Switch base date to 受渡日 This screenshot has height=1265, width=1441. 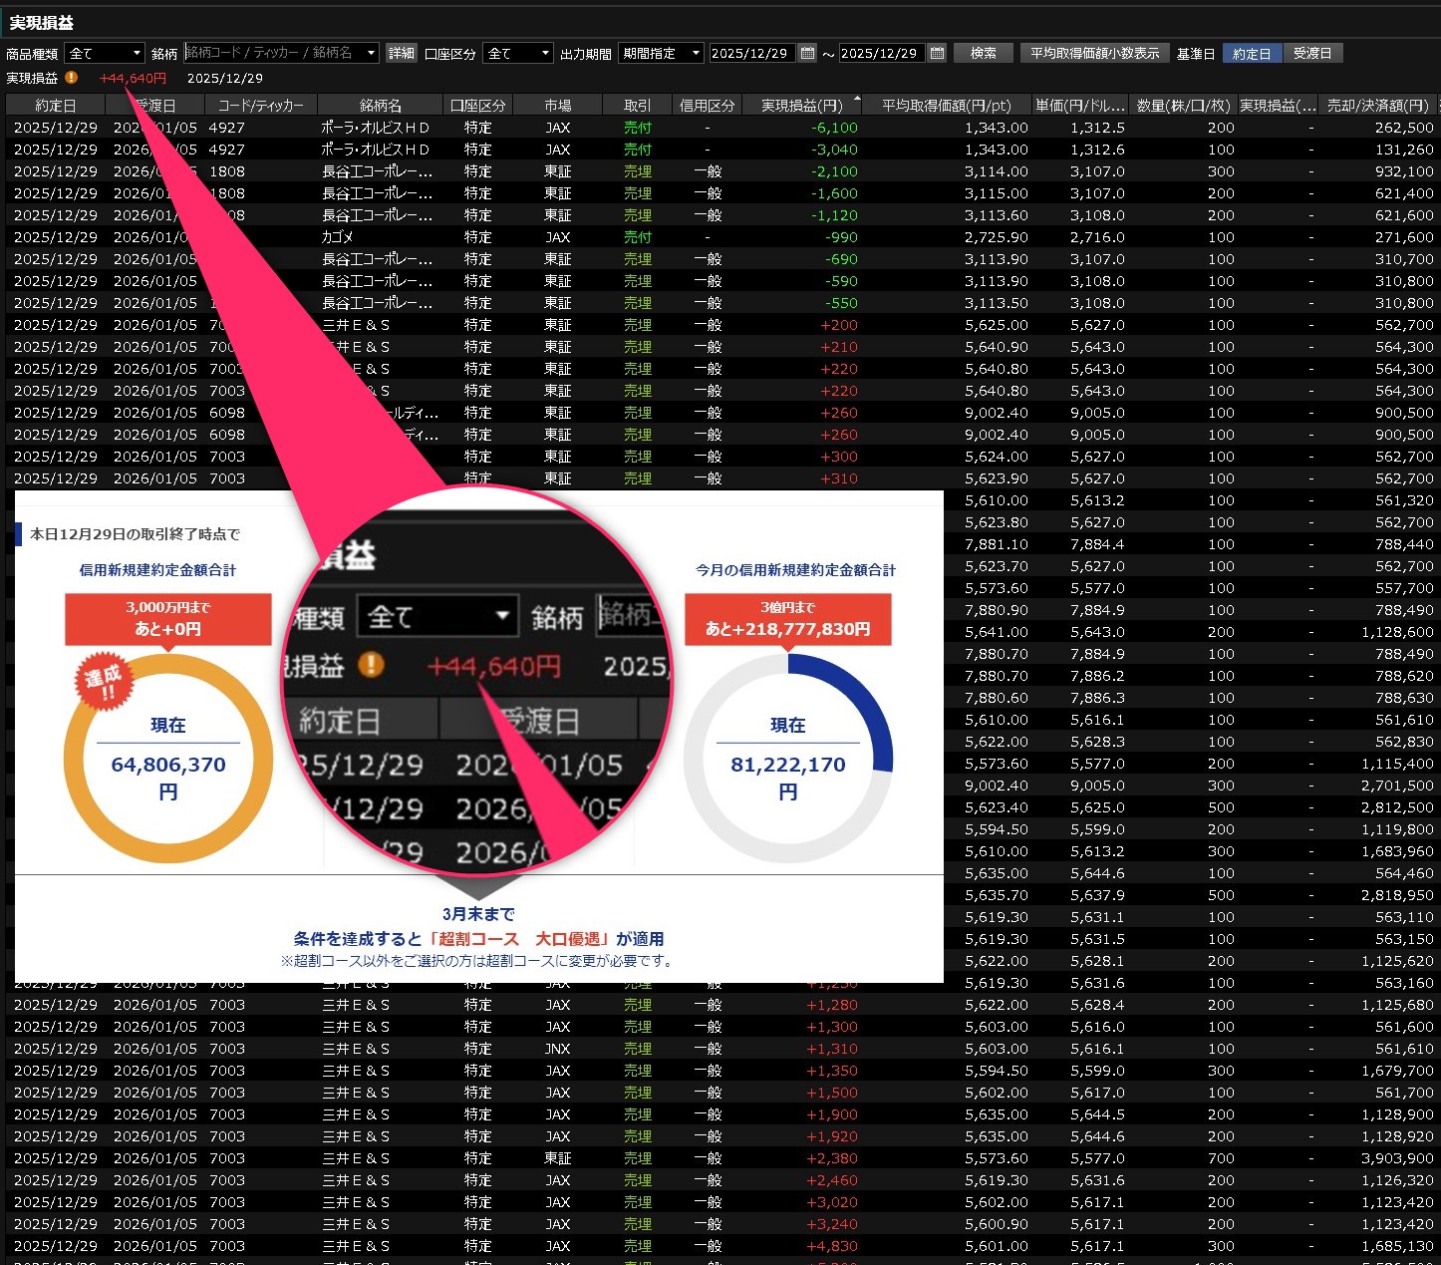1312,54
